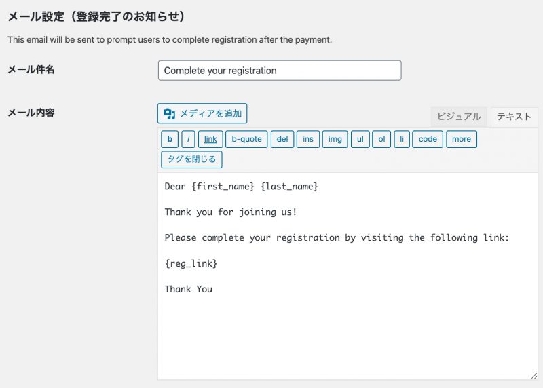This screenshot has height=388, width=543.
Task: Add an unordered list with ul
Action: point(360,139)
